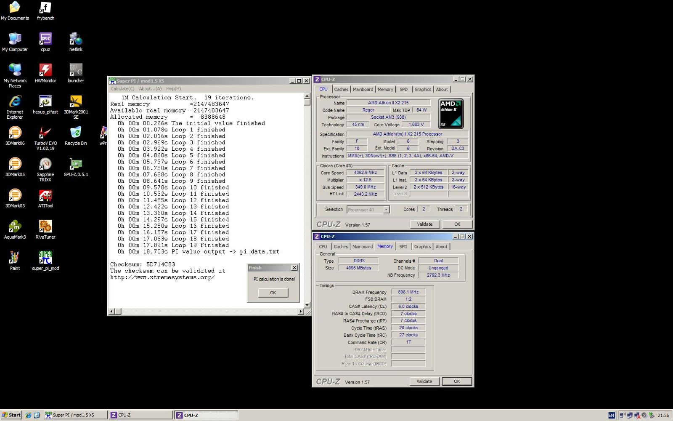Viewport: 673px width, 421px height.
Task: Click Super PI vertical scrollbar up arrow
Action: 307,96
